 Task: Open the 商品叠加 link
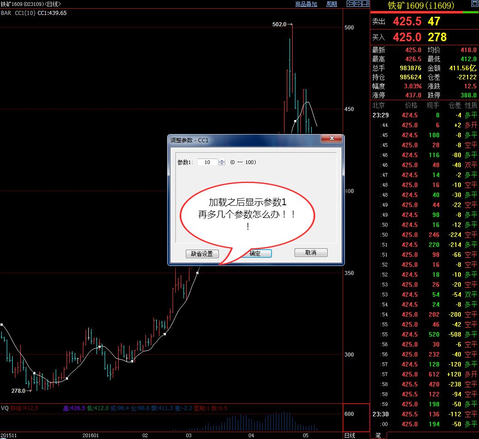(x=306, y=4)
